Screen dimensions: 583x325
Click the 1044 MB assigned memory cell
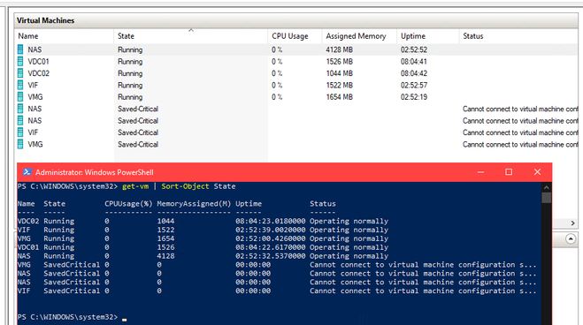(x=340, y=73)
